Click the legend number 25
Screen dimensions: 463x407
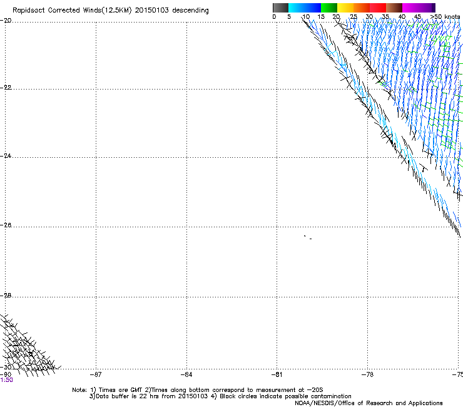click(x=353, y=17)
